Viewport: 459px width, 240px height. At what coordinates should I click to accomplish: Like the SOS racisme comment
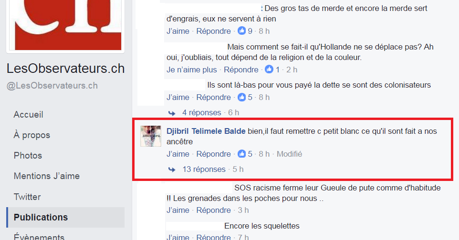pos(178,210)
